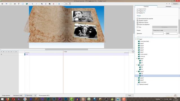This screenshot has width=180, height=101.
Task: Stop playback using stop button
Action: click(4, 52)
